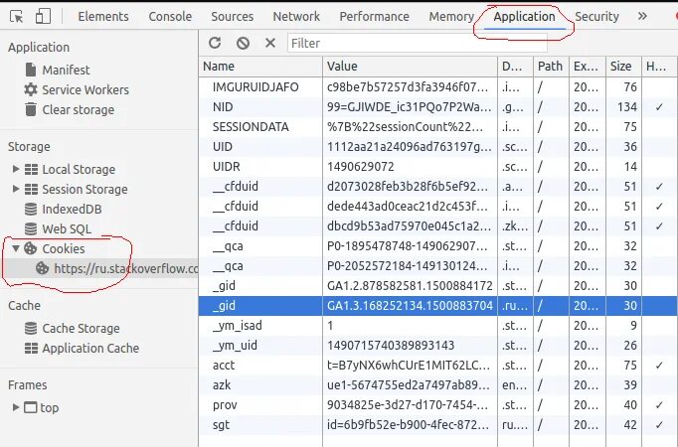
Task: Click the top frame window icon
Action: [x=30, y=407]
